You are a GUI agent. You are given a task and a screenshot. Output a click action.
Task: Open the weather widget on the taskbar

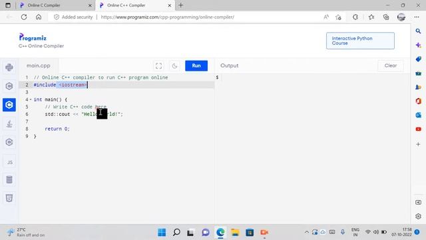[x=26, y=233]
